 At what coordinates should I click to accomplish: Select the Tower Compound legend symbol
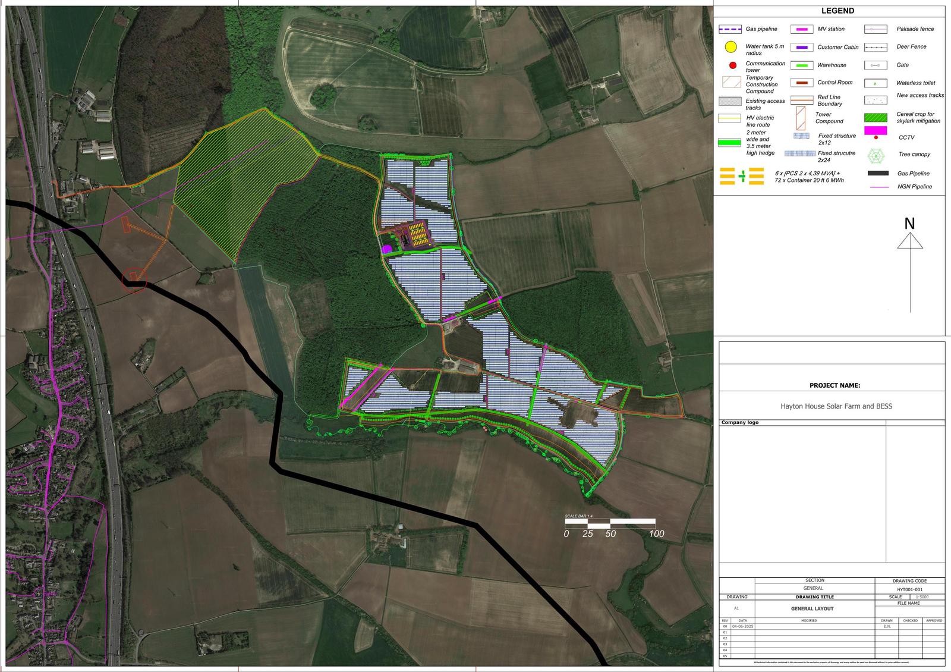click(x=801, y=118)
